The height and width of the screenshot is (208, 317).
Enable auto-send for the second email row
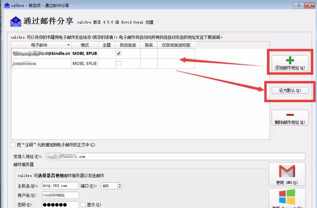pos(119,63)
